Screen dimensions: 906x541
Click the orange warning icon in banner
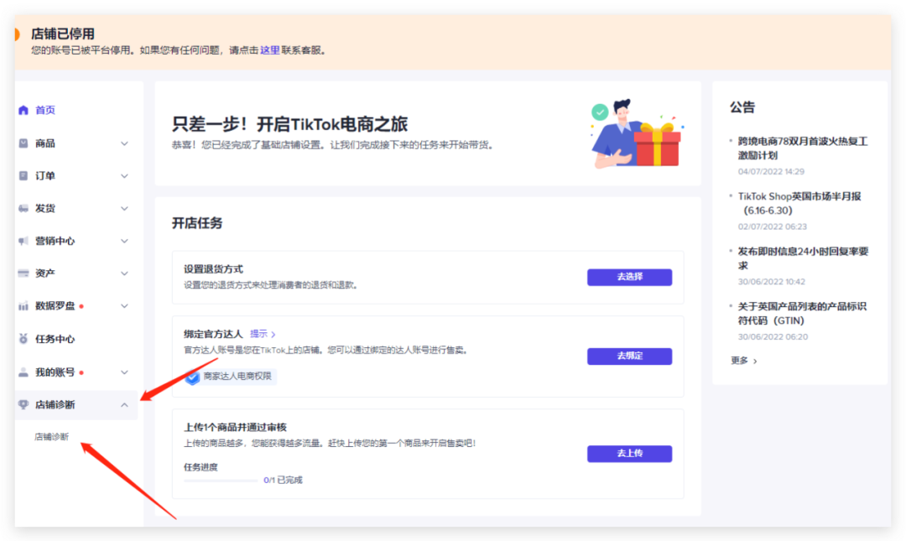tap(17, 34)
